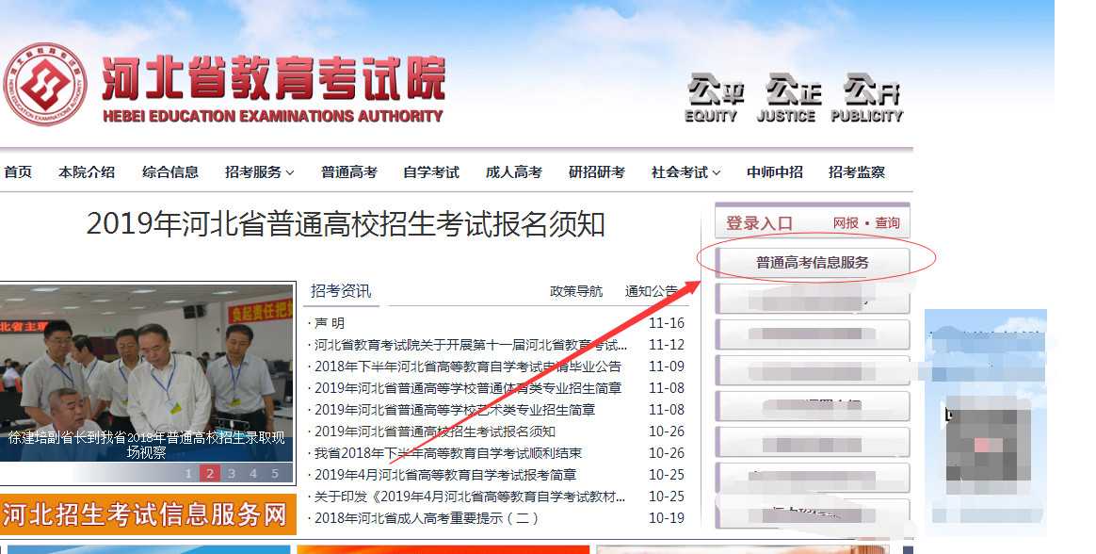This screenshot has width=1096, height=554.
Task: Open the 中师中招 navigation item
Action: [775, 172]
